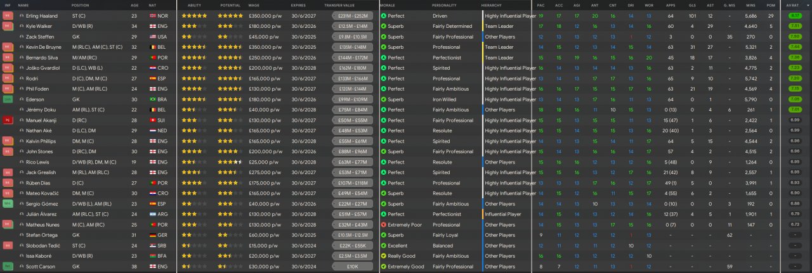This screenshot has height=273, width=812.
Task: Click the Norway flag in Haaland's row
Action: [152, 16]
